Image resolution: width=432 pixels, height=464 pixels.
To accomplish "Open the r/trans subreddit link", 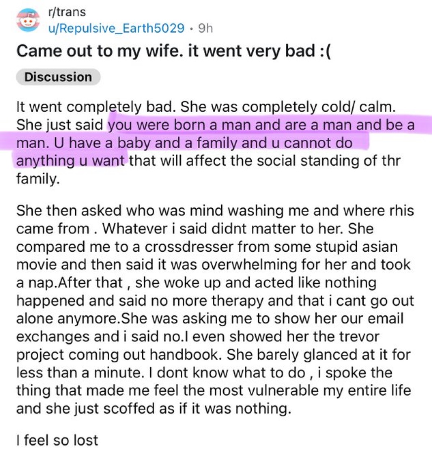I will [67, 12].
